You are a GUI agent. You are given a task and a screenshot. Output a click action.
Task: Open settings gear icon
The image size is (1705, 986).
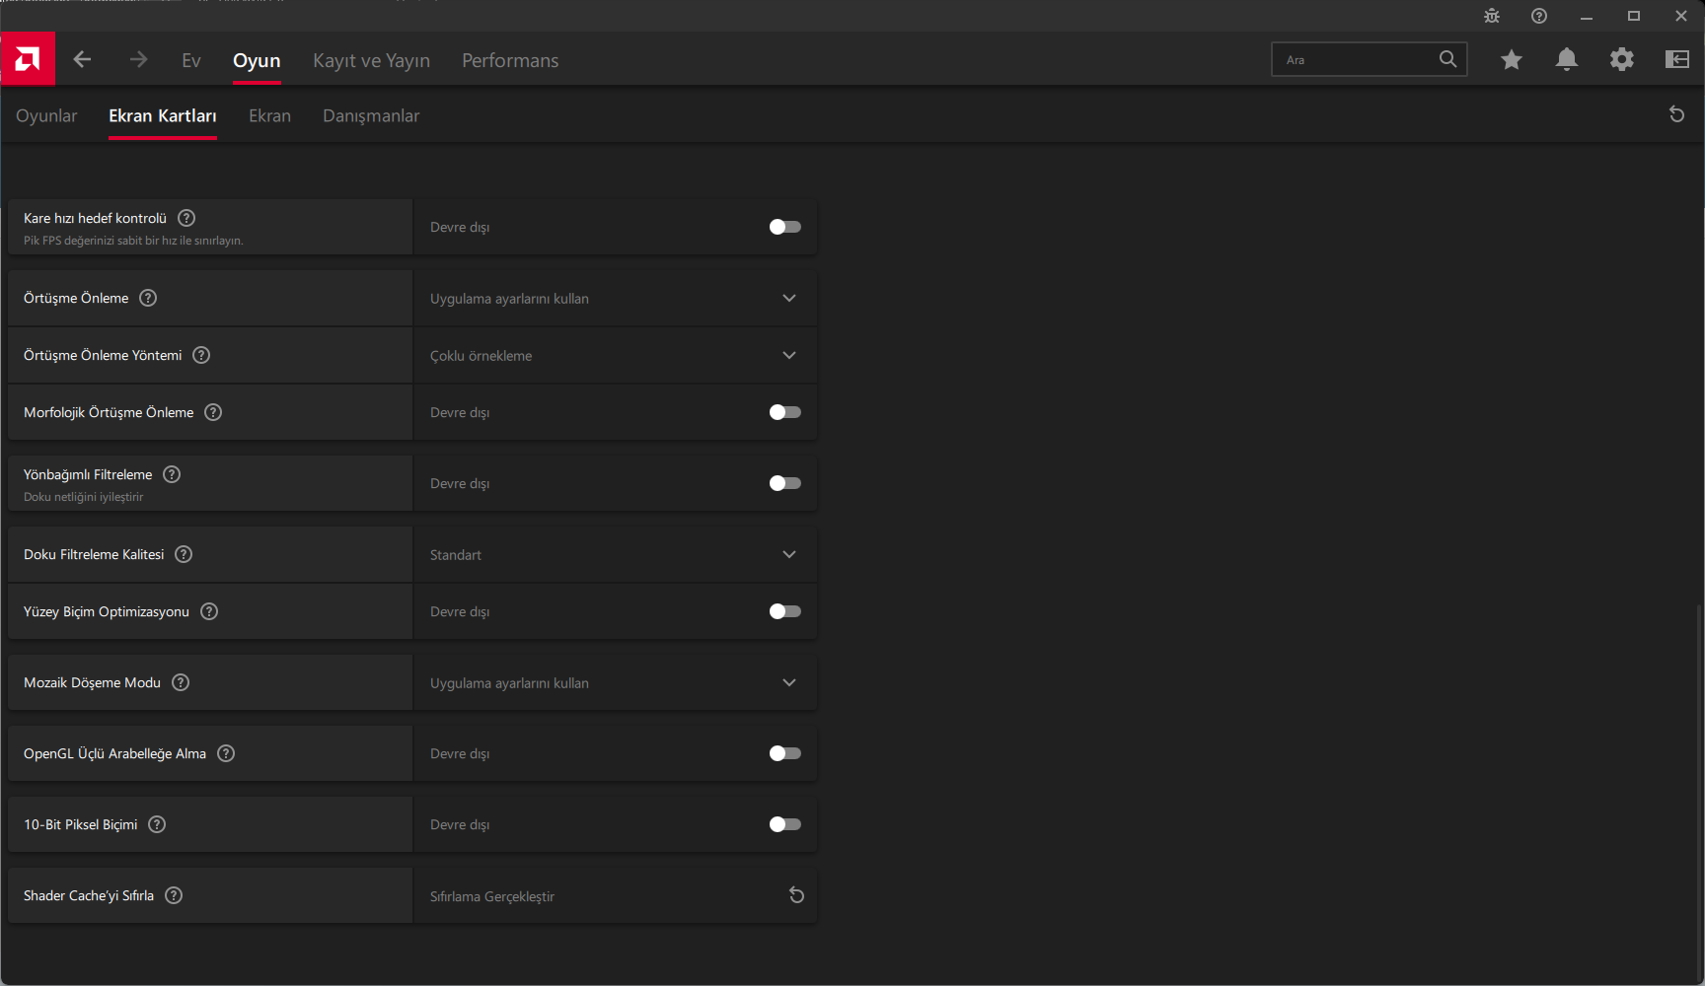[x=1621, y=60]
